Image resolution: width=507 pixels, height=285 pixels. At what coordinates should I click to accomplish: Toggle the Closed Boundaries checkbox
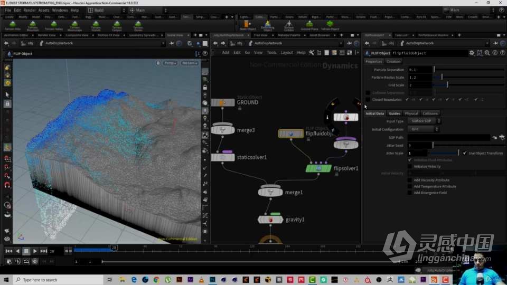coord(368,100)
